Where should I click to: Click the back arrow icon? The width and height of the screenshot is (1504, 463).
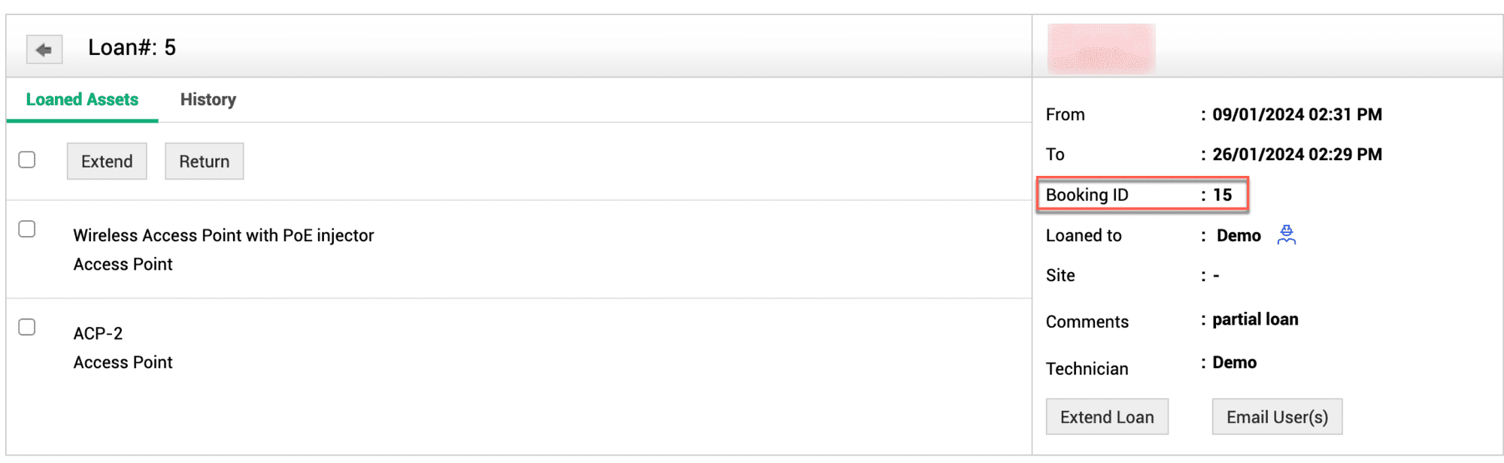(x=44, y=50)
